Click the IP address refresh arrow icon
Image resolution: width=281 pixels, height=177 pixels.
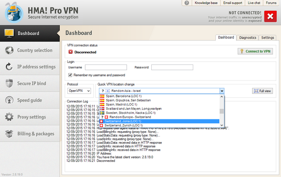(9, 67)
